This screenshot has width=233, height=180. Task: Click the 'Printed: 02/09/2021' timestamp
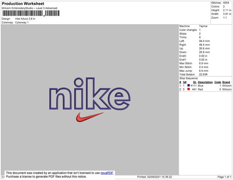coord(155,177)
